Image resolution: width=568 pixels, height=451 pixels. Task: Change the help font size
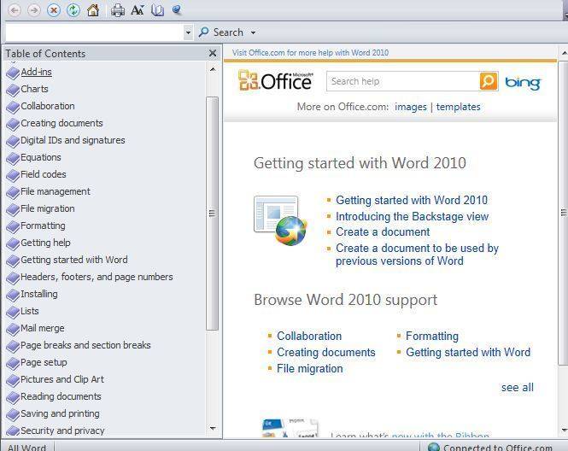coord(138,10)
